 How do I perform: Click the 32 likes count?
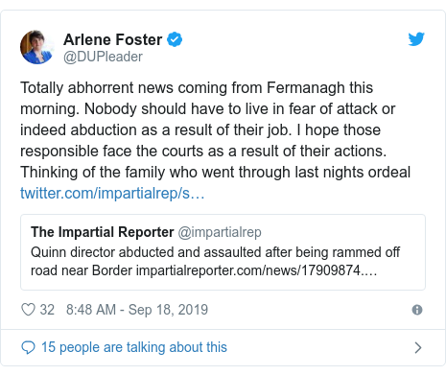tap(47, 310)
